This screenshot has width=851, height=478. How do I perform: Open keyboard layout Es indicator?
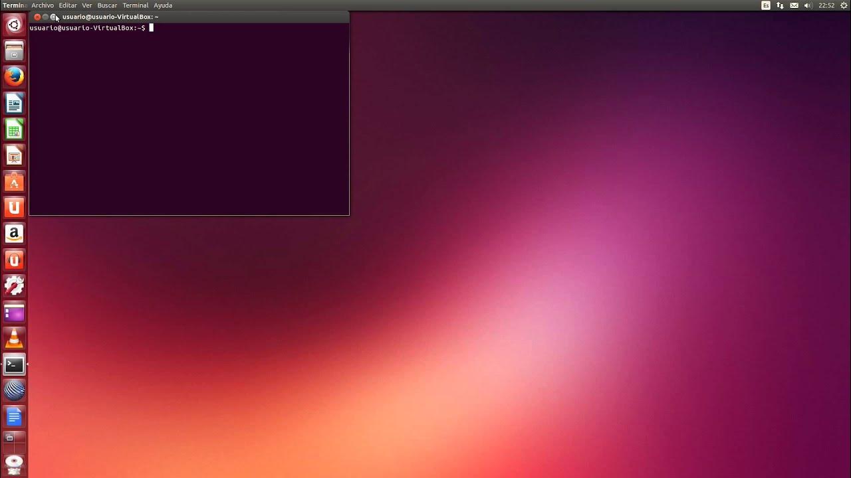[x=766, y=5]
